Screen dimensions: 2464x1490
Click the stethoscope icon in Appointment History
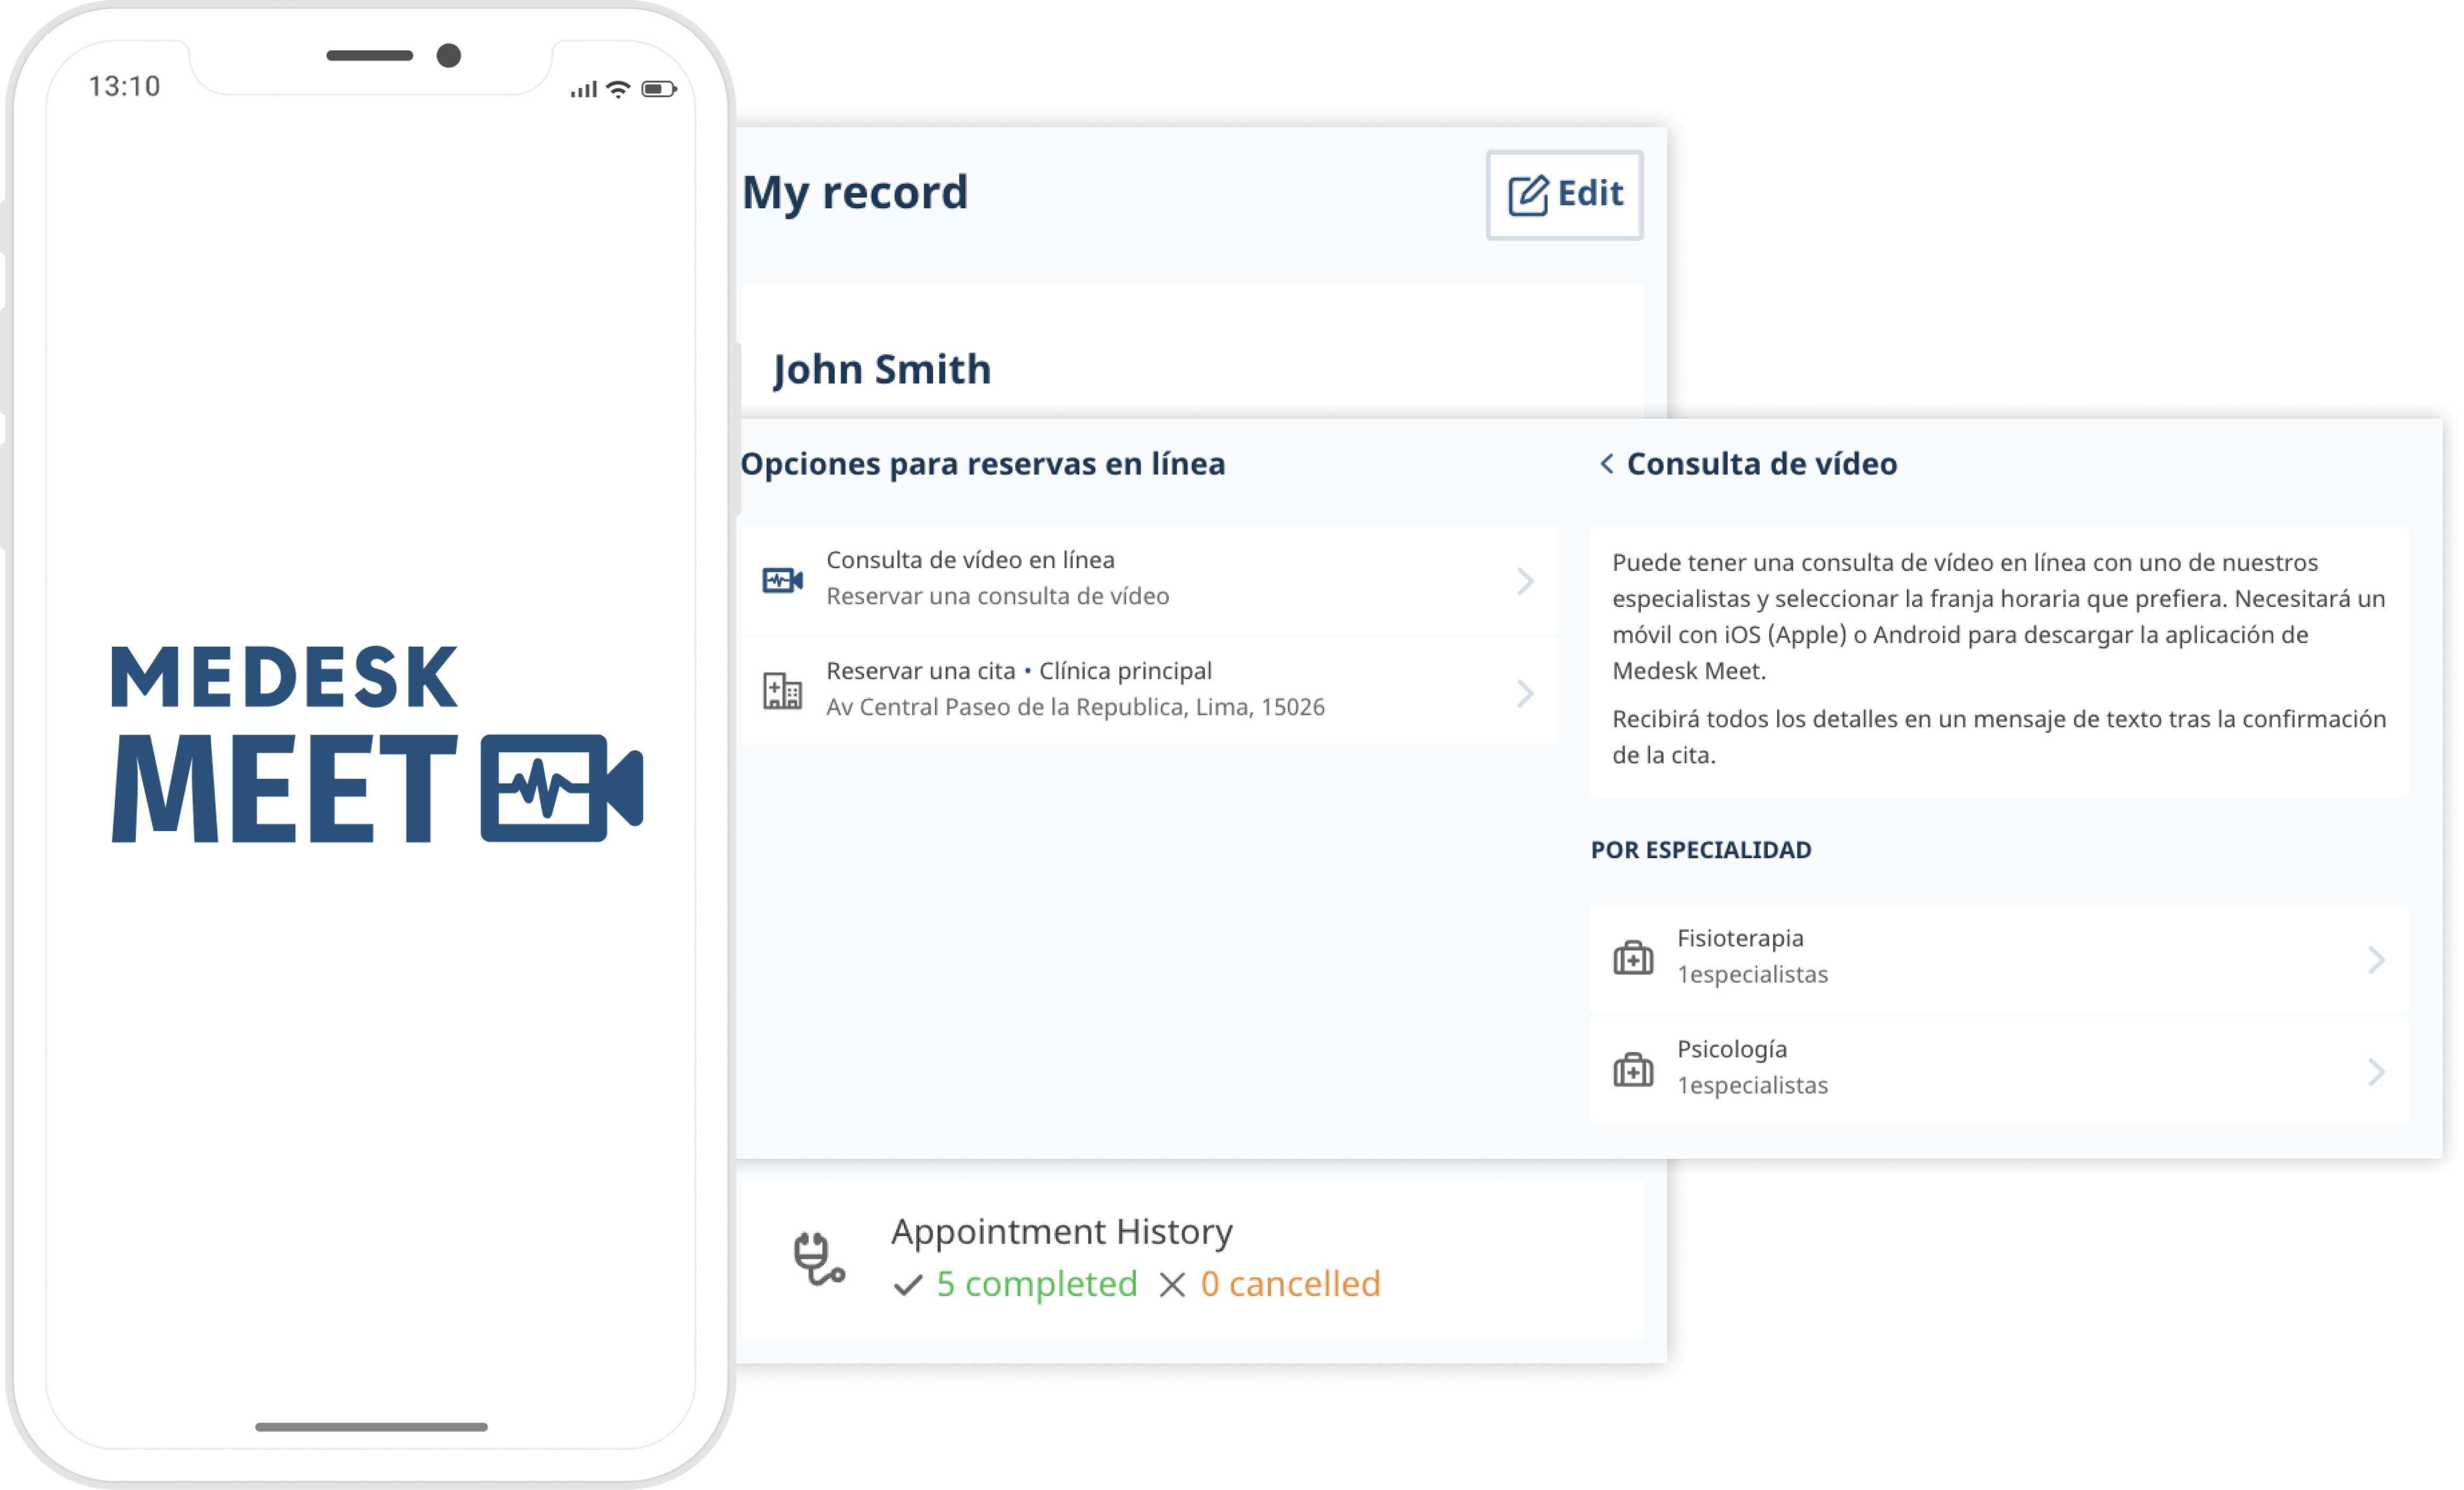pyautogui.click(x=818, y=1258)
